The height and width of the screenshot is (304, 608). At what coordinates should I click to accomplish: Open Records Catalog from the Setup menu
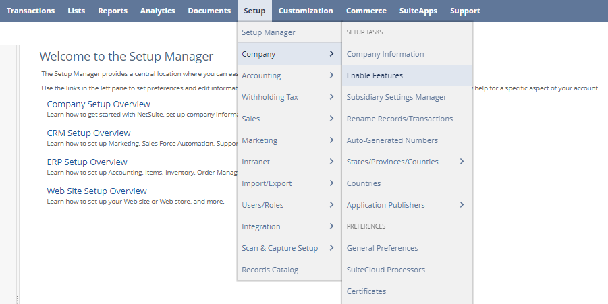[x=289, y=270]
